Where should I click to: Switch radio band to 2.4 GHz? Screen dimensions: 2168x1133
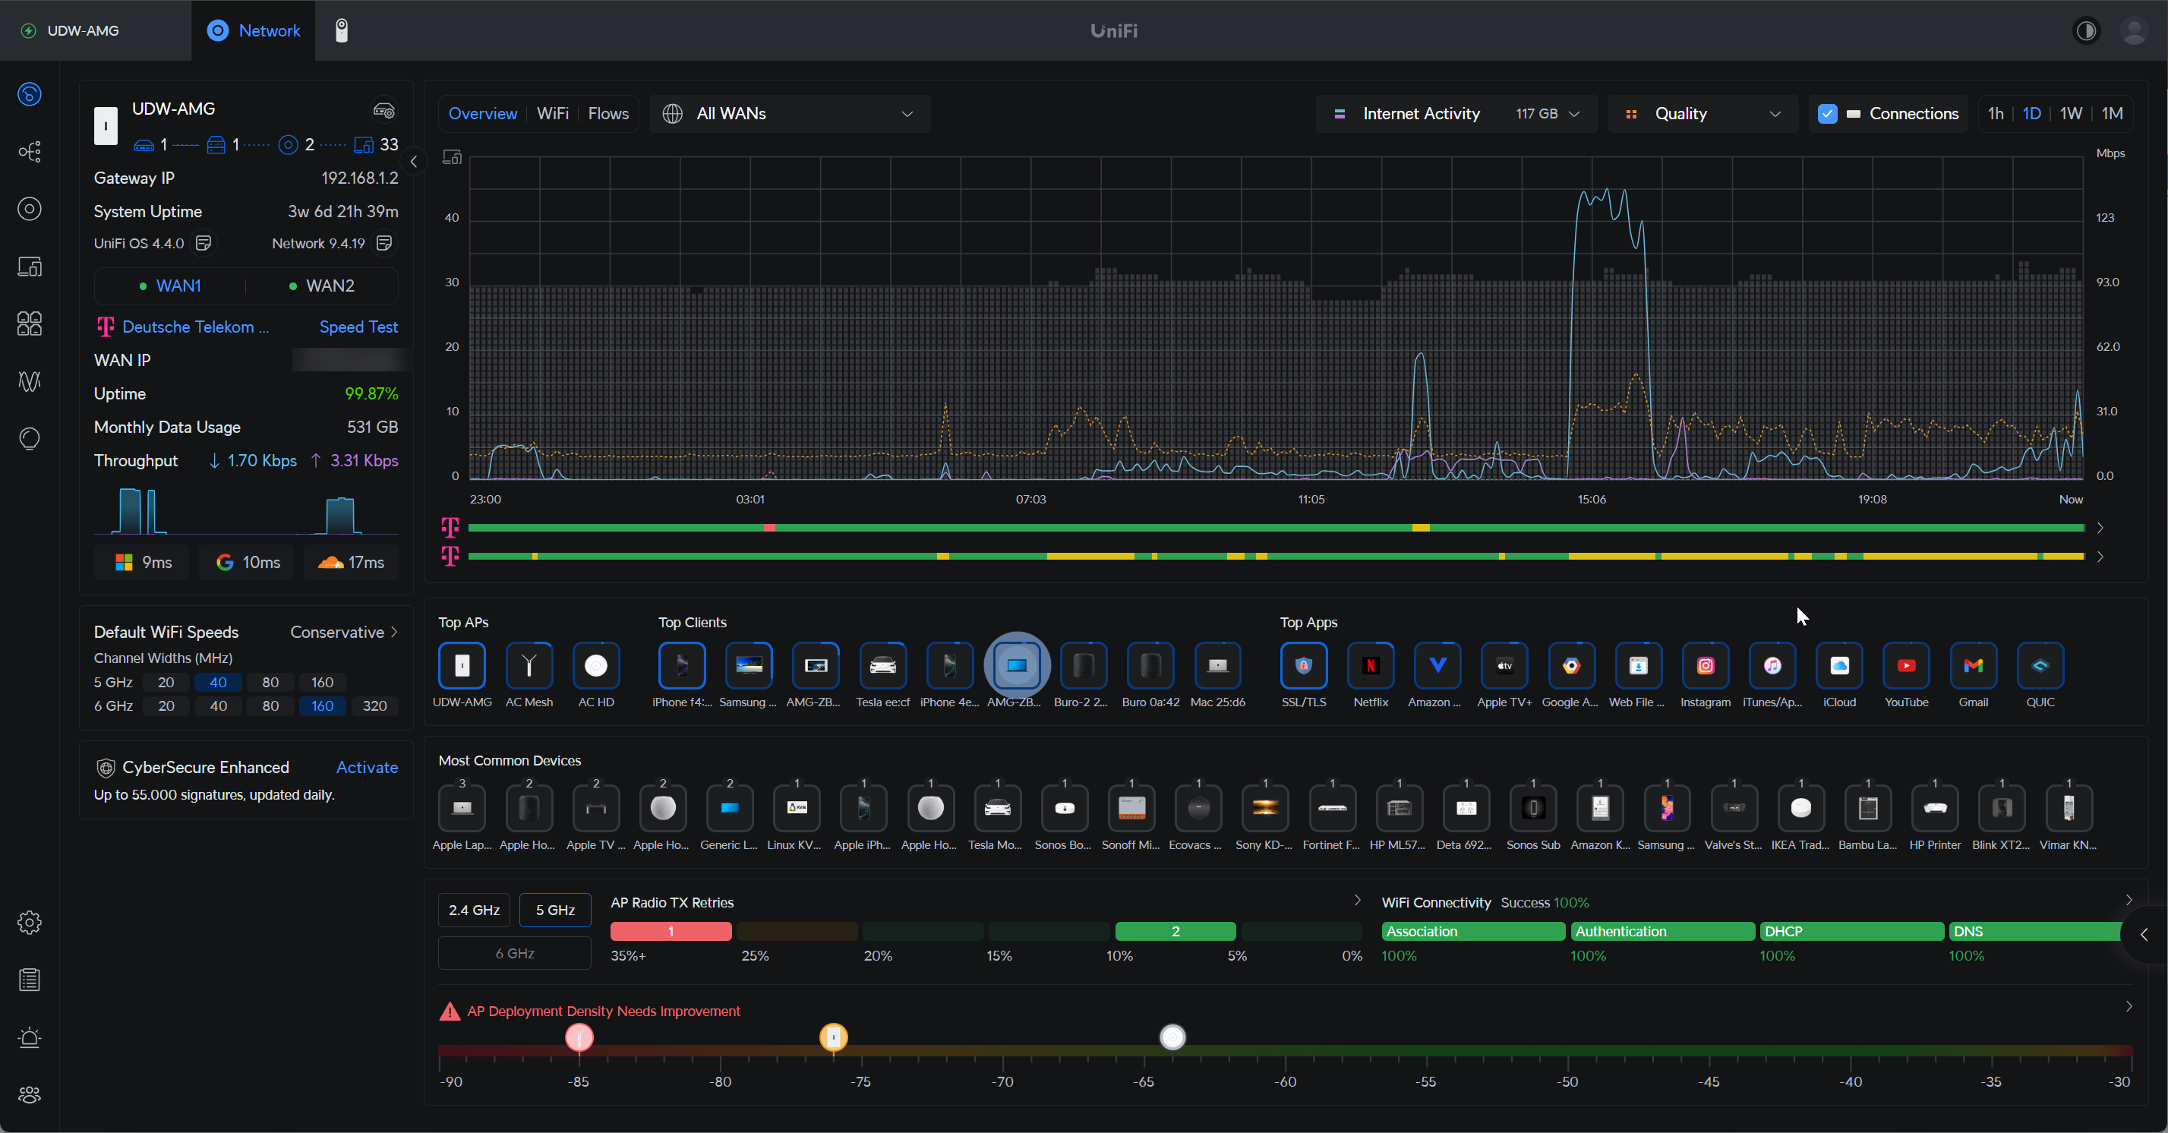(474, 910)
